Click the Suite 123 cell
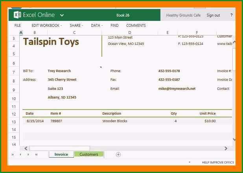The image size is (243, 173). pyautogui.click(x=55, y=89)
